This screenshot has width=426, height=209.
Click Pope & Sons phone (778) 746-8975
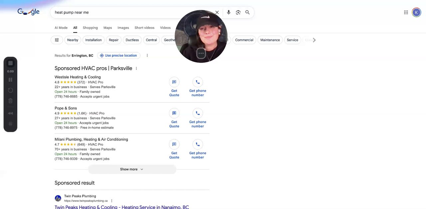pos(66,128)
